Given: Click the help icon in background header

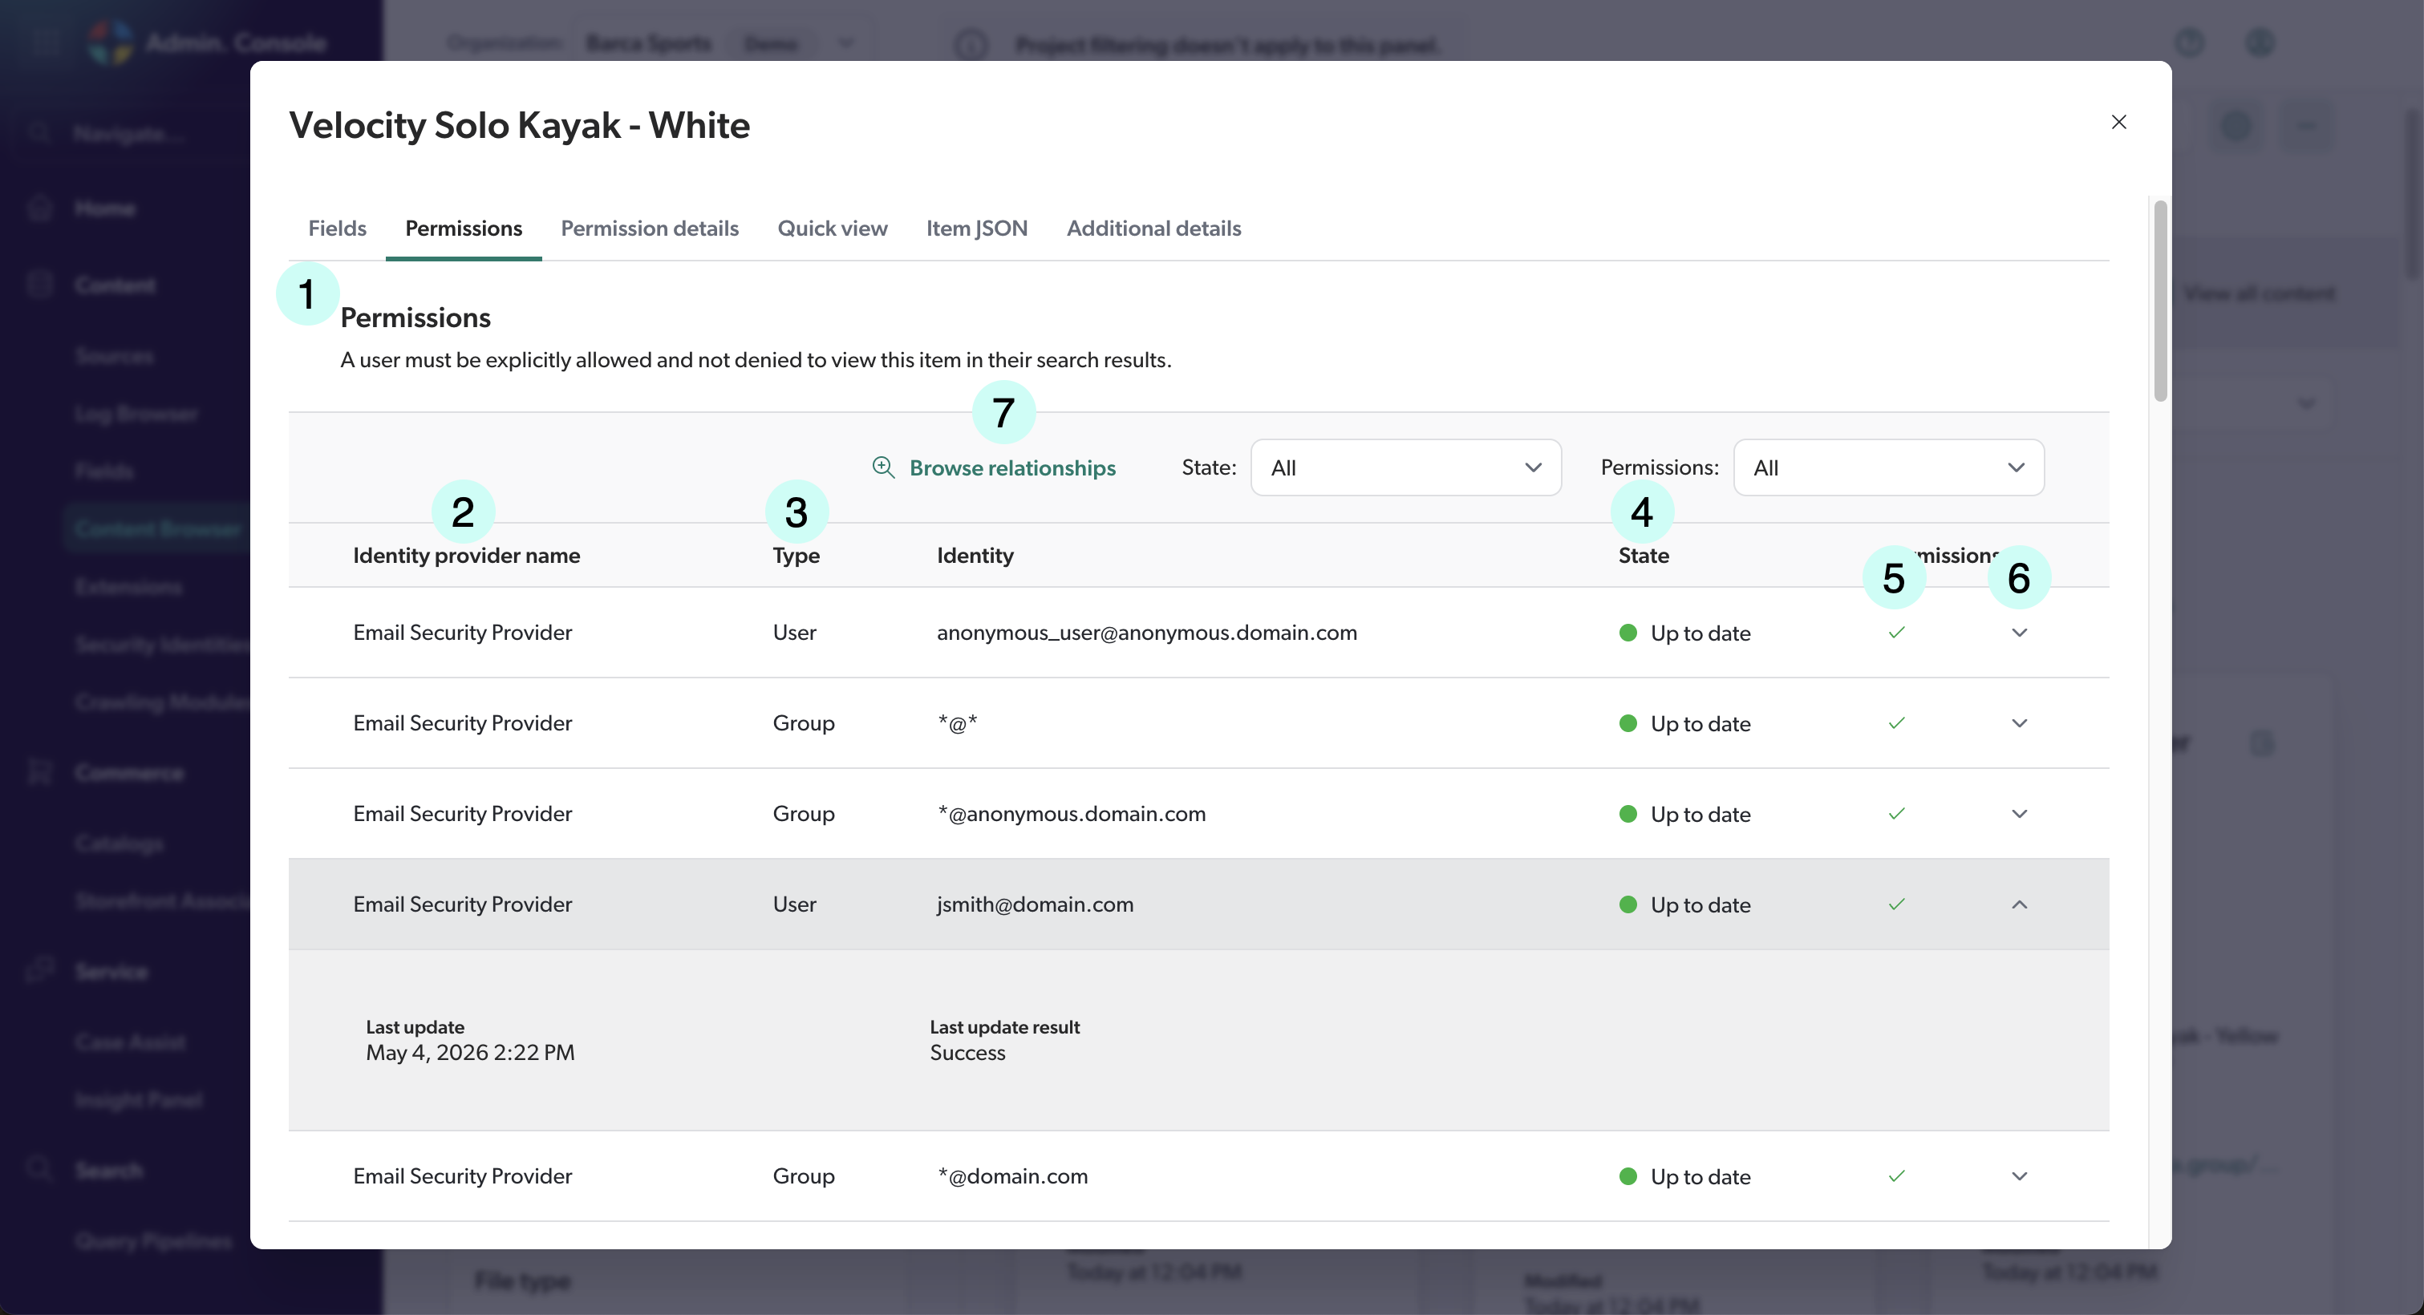Looking at the screenshot, I should point(2190,42).
